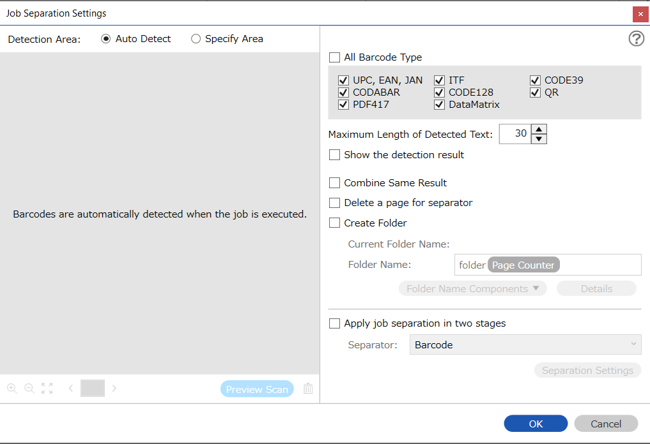Open the help question mark icon
Image resolution: width=650 pixels, height=444 pixels.
[636, 38]
